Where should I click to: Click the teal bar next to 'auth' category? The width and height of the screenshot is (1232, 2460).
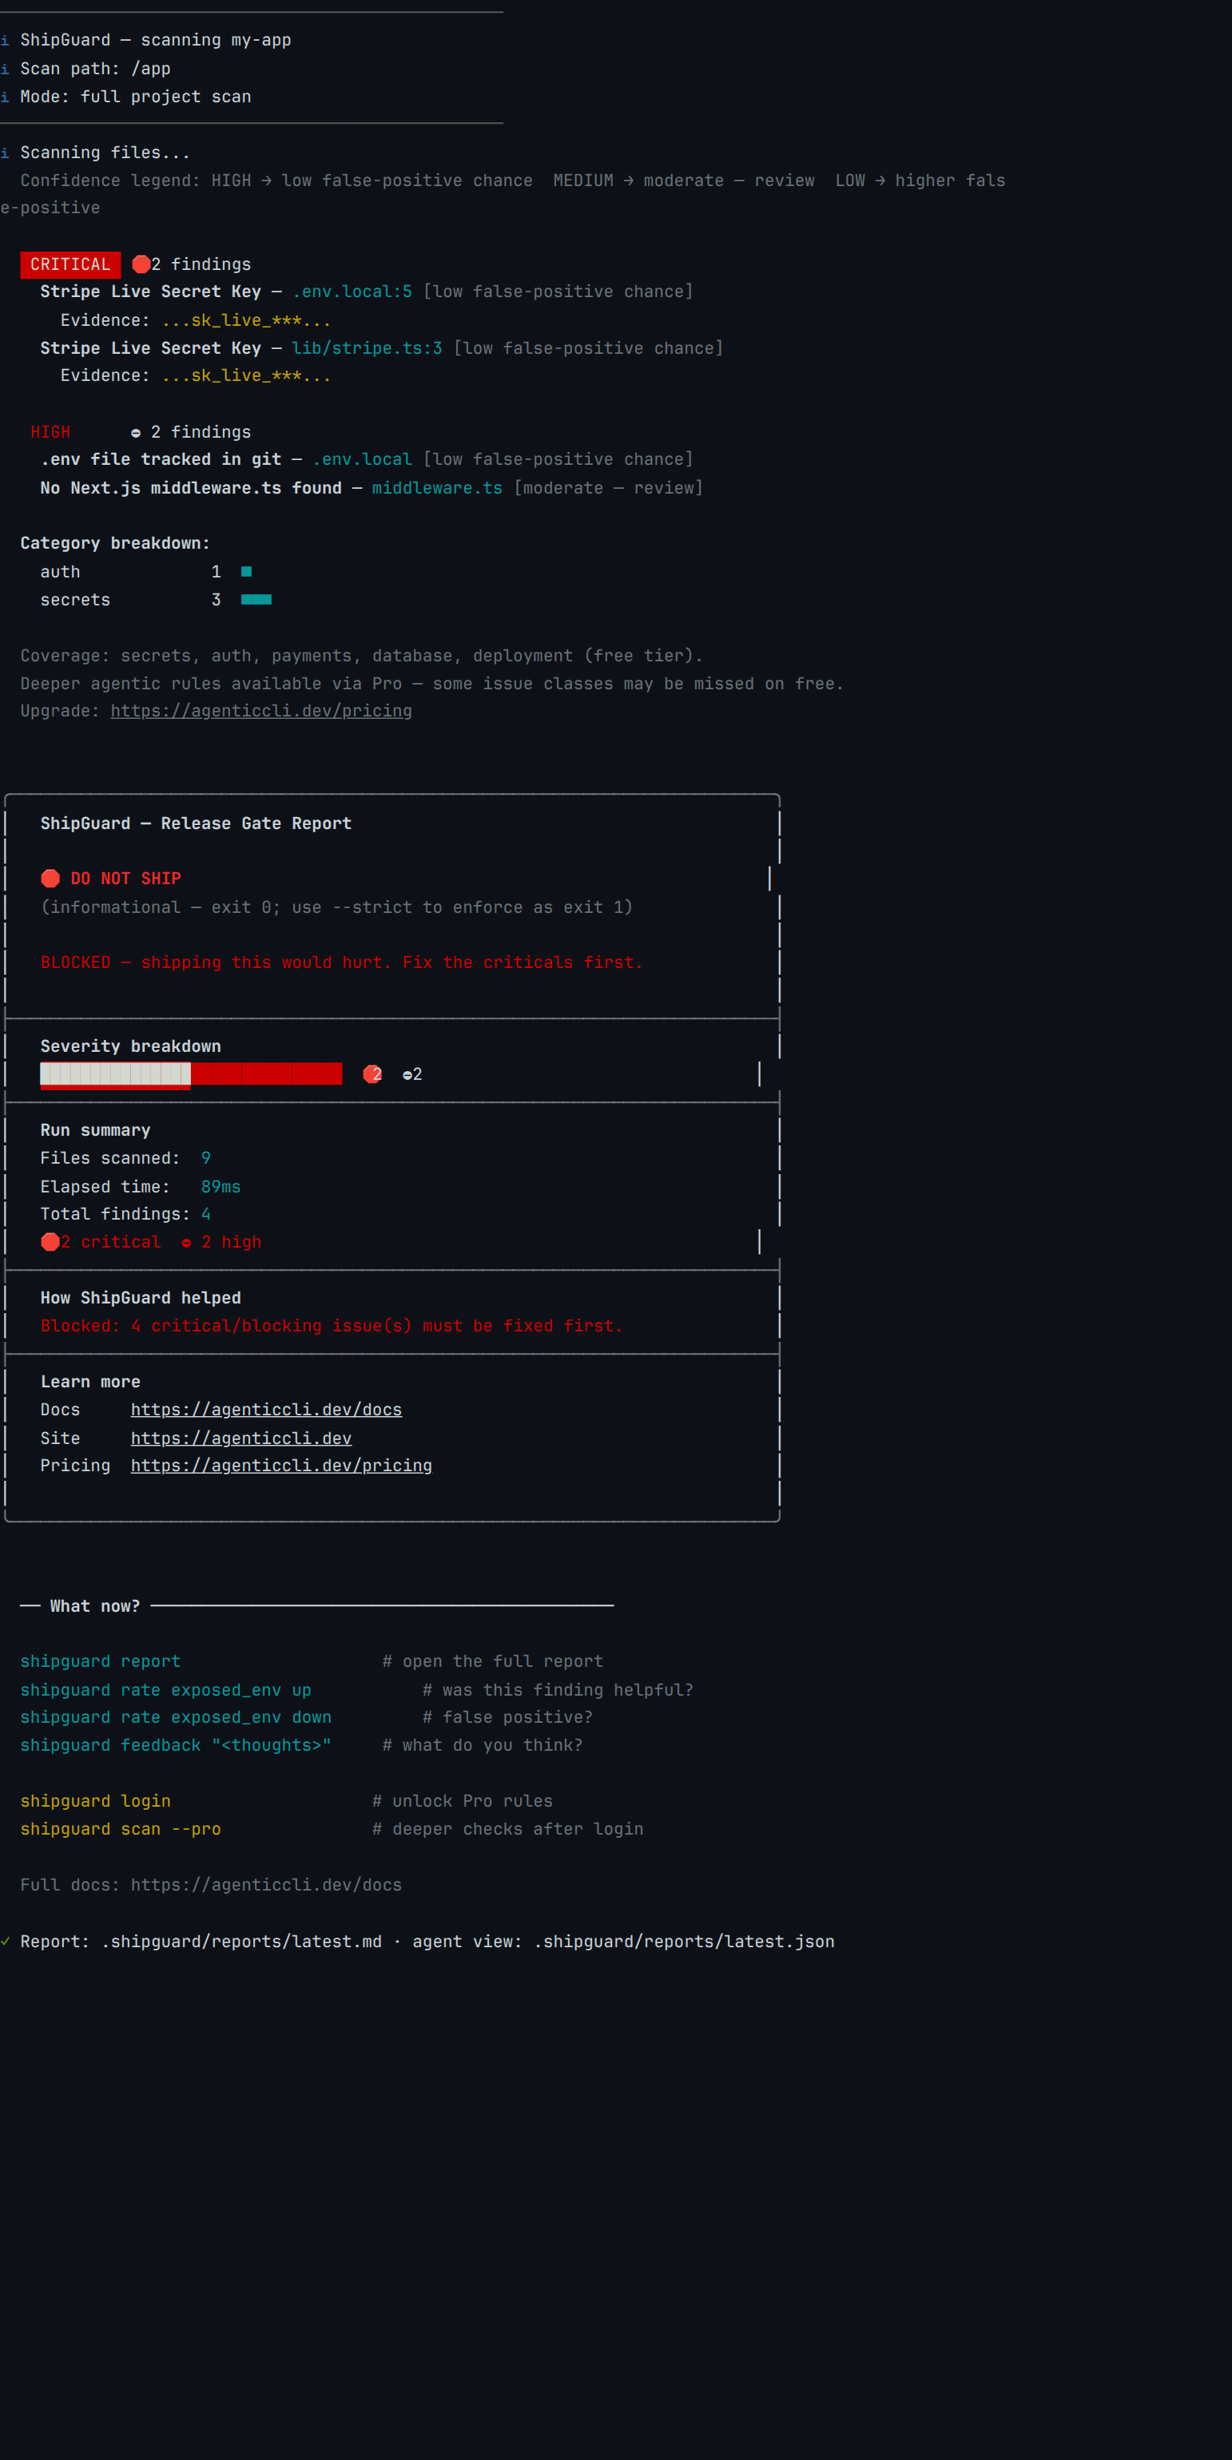pyautogui.click(x=246, y=571)
